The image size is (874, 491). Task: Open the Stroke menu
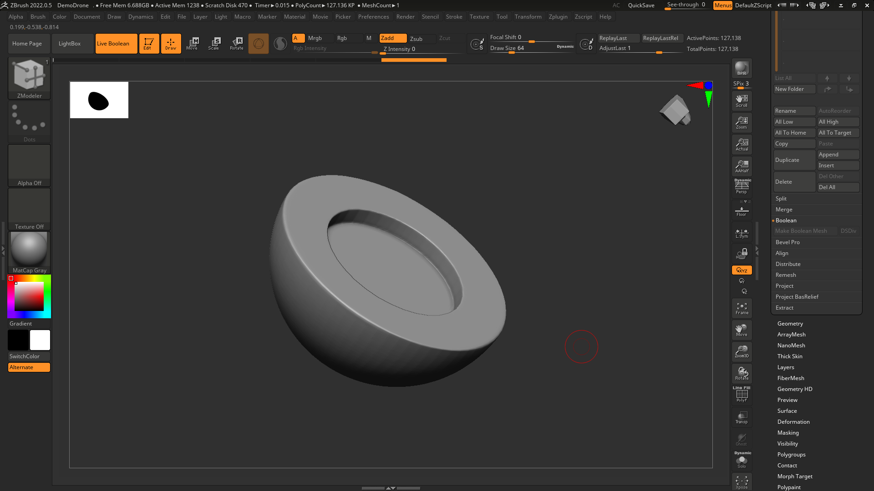pyautogui.click(x=453, y=17)
